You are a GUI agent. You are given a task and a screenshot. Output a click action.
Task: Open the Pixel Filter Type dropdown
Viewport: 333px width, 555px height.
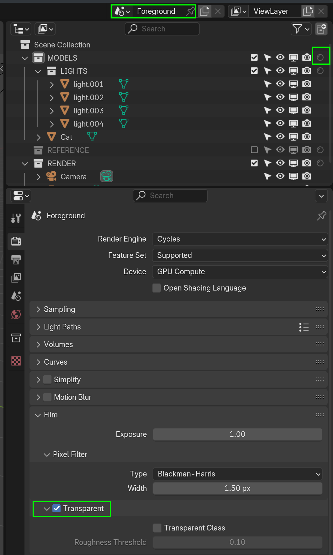click(x=238, y=474)
